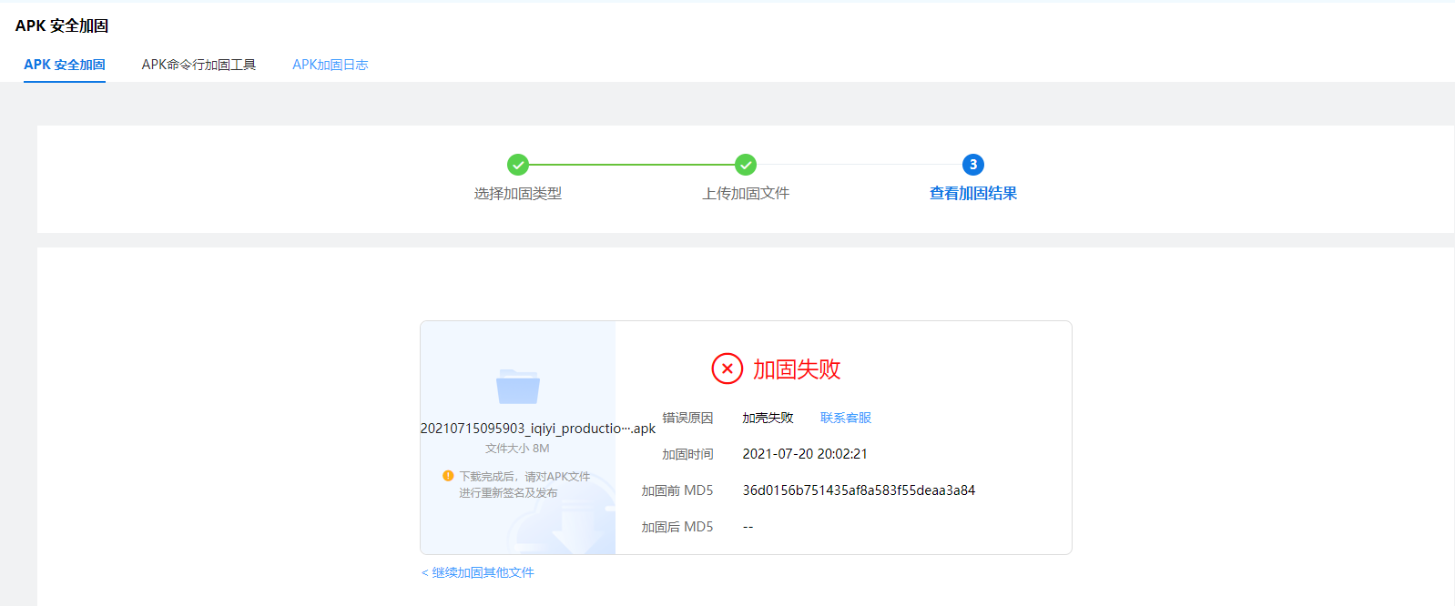Click the 加固失败 red heading

point(797,369)
